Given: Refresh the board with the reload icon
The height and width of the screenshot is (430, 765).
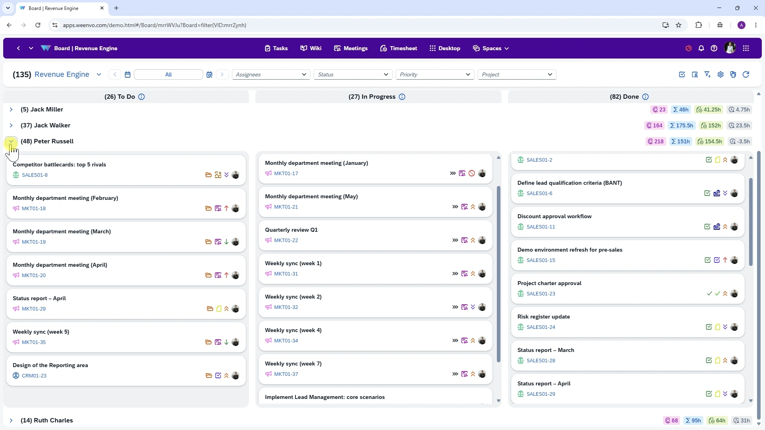Looking at the screenshot, I should coord(746,74).
